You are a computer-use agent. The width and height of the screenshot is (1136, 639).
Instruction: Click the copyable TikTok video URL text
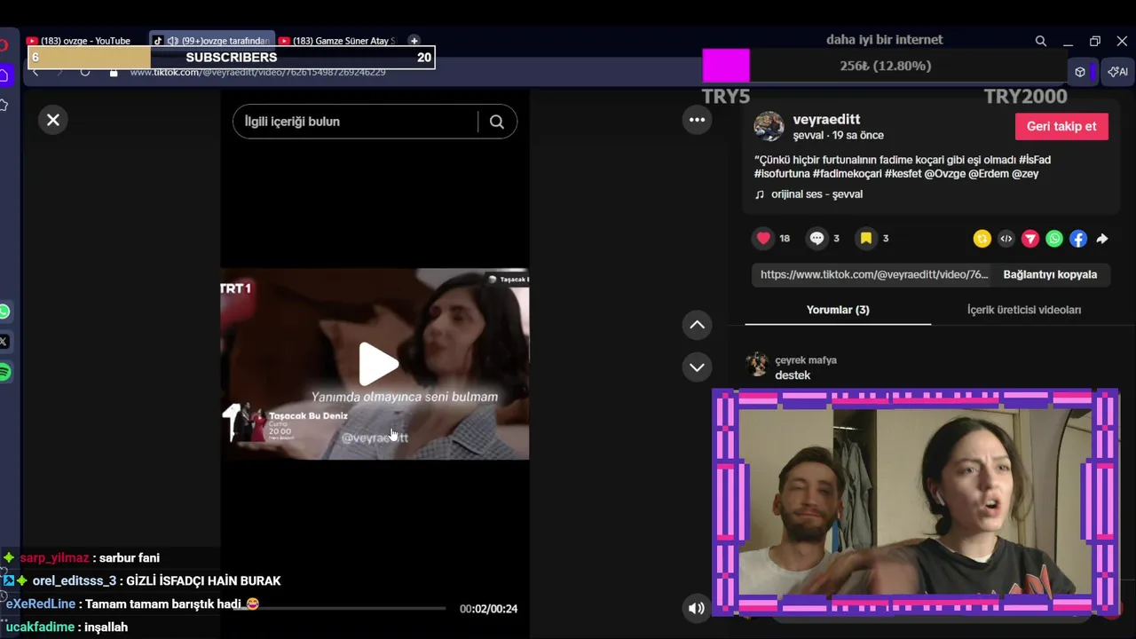tap(874, 274)
